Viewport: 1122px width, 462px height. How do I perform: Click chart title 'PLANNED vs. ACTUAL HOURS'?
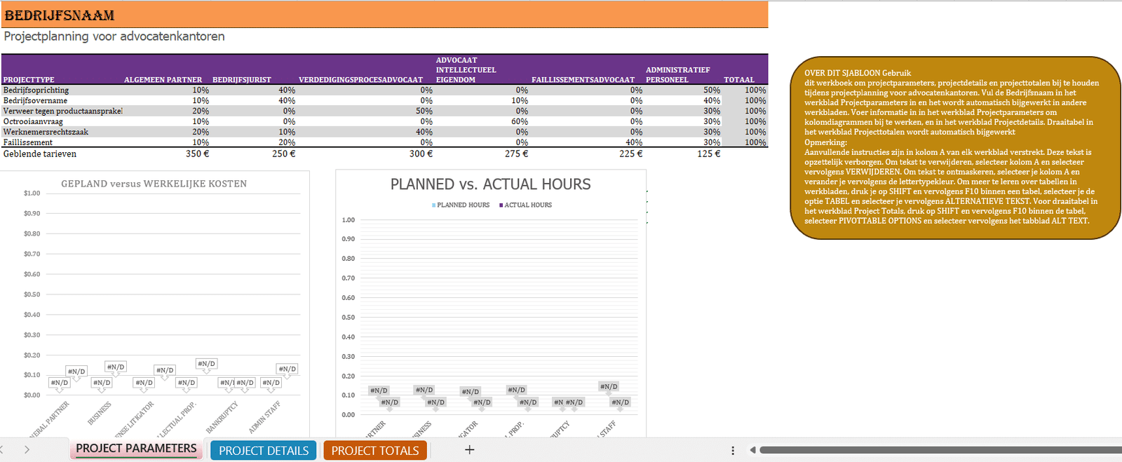490,184
